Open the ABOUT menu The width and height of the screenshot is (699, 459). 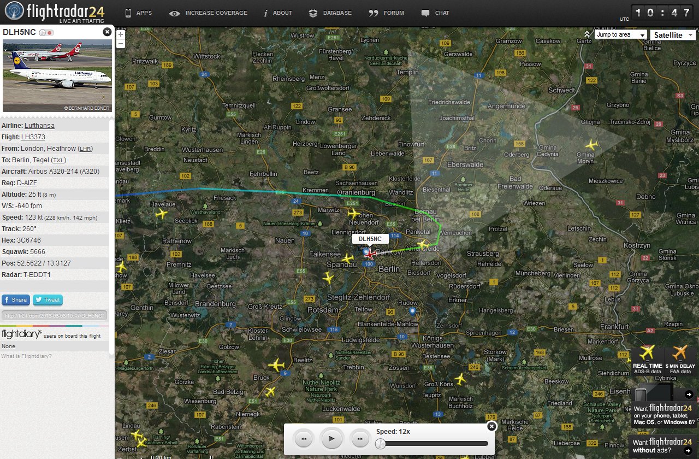[277, 13]
